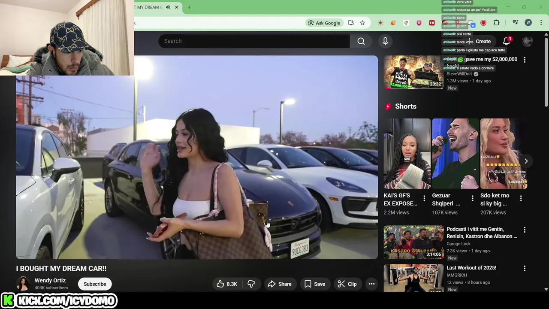Open options for Last Workout of 2025
549x309 pixels.
(525, 268)
